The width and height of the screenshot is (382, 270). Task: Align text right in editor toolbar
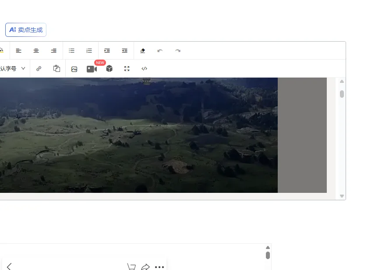(x=53, y=51)
